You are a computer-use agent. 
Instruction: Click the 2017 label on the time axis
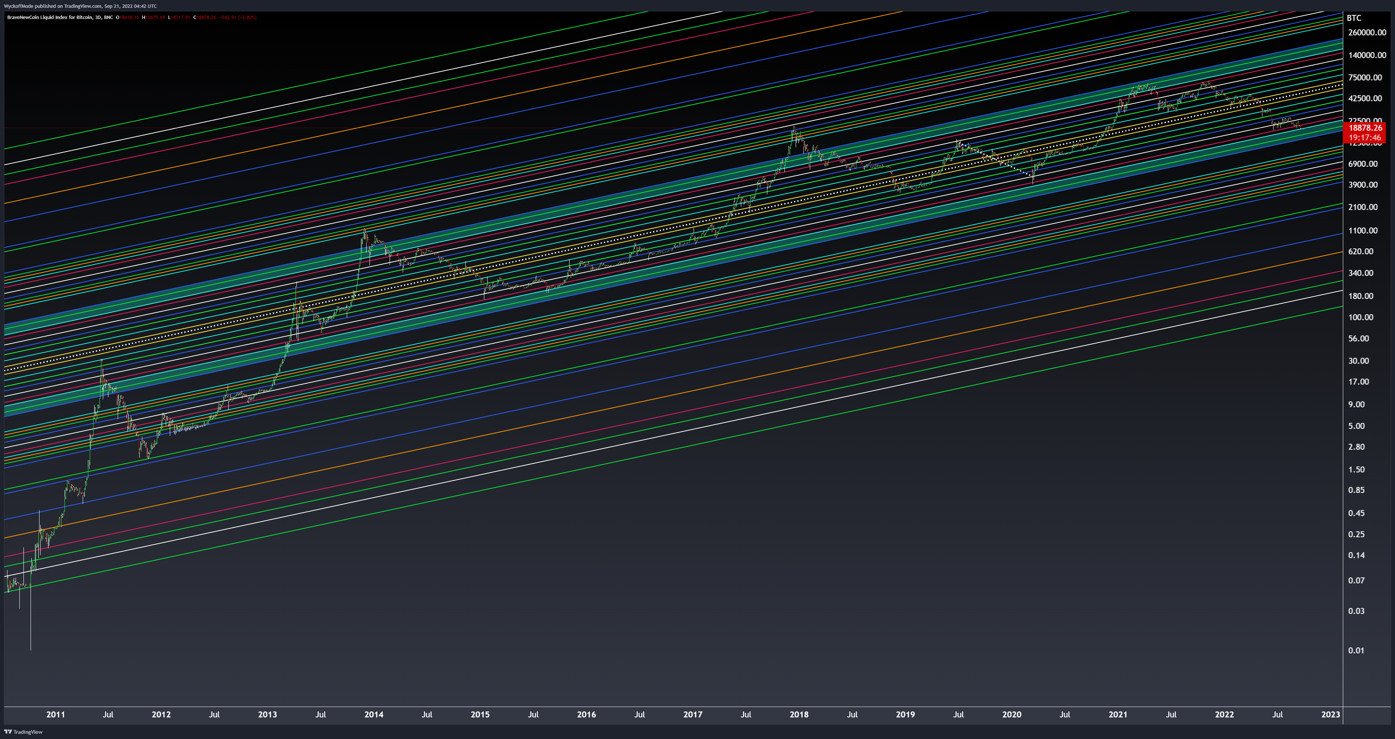(x=692, y=714)
